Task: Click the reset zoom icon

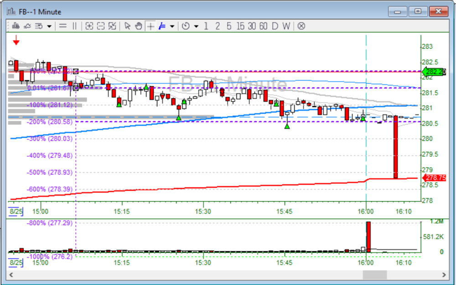Action: point(112,26)
